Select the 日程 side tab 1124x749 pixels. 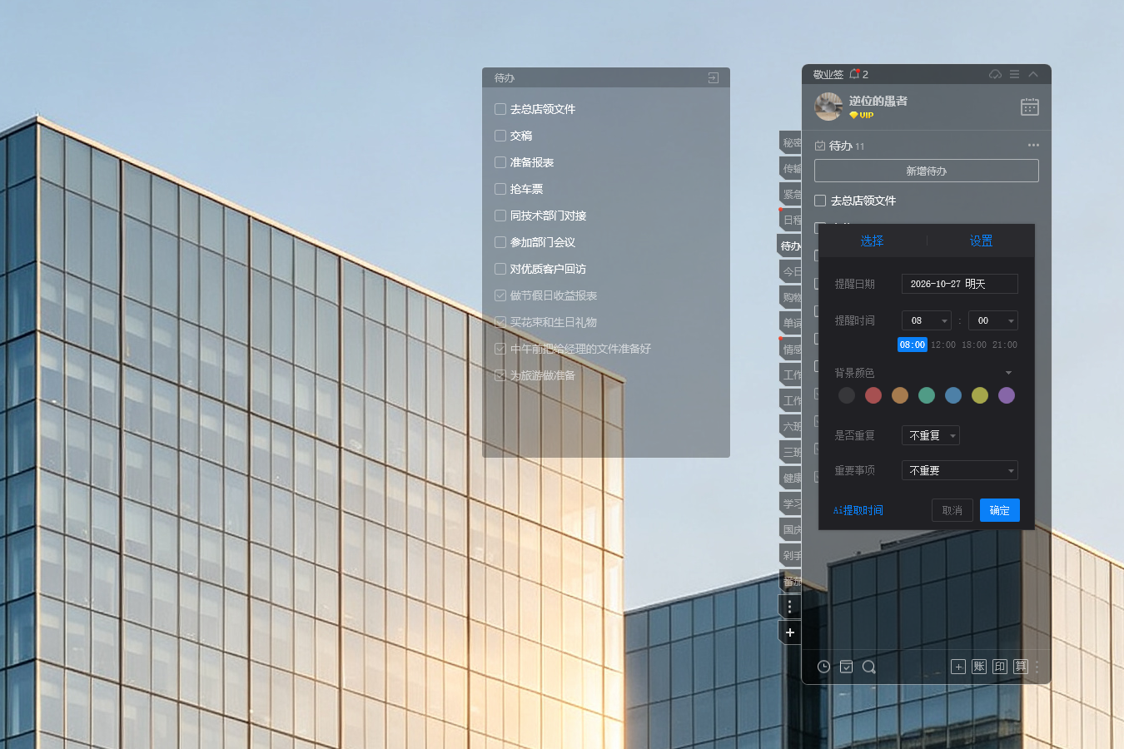tap(791, 220)
